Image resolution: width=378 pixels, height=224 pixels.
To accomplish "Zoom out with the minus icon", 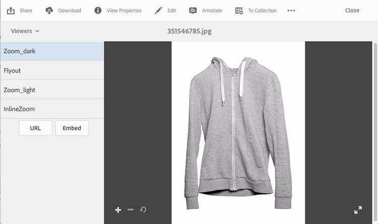I will tap(131, 209).
